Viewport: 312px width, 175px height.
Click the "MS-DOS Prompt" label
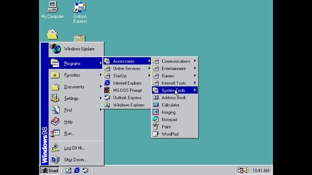point(128,90)
